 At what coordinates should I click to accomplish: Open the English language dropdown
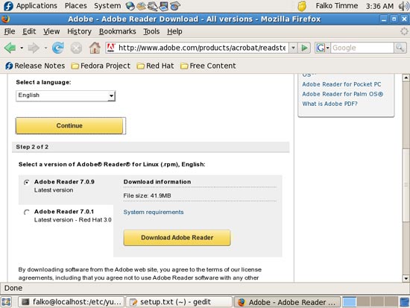point(66,95)
